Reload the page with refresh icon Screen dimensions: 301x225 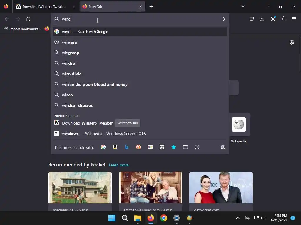28,19
